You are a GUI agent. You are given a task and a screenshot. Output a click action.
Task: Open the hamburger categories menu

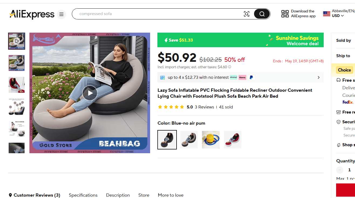point(61,14)
